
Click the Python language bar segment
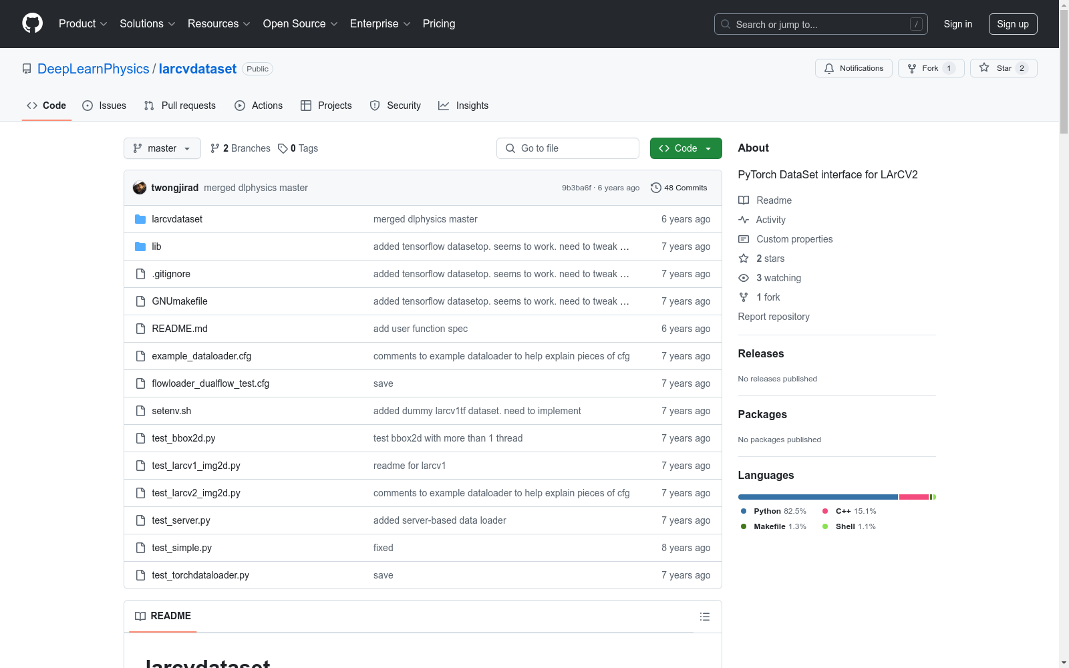click(x=818, y=497)
